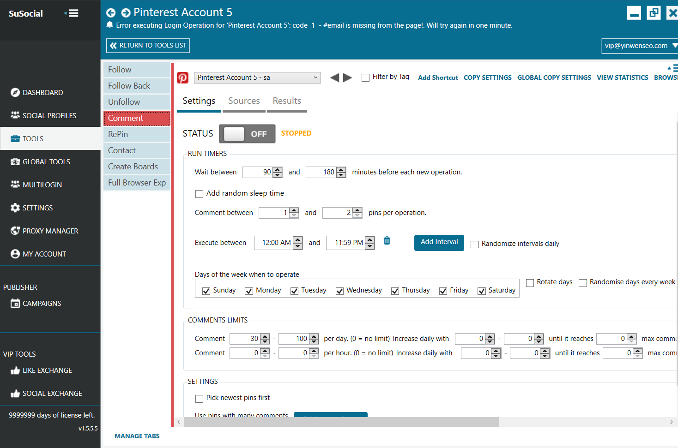Uncheck the Wednesday checkbox
Image resolution: width=678 pixels, height=448 pixels.
point(339,291)
